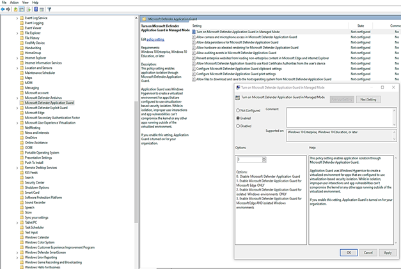
Task: Expand the Event Log Service tree node
Action: pyautogui.click(x=17, y=18)
